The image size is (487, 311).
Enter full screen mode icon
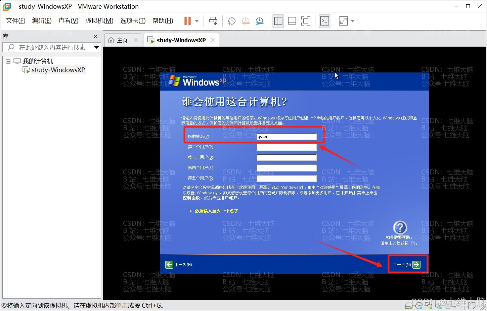pyautogui.click(x=306, y=21)
